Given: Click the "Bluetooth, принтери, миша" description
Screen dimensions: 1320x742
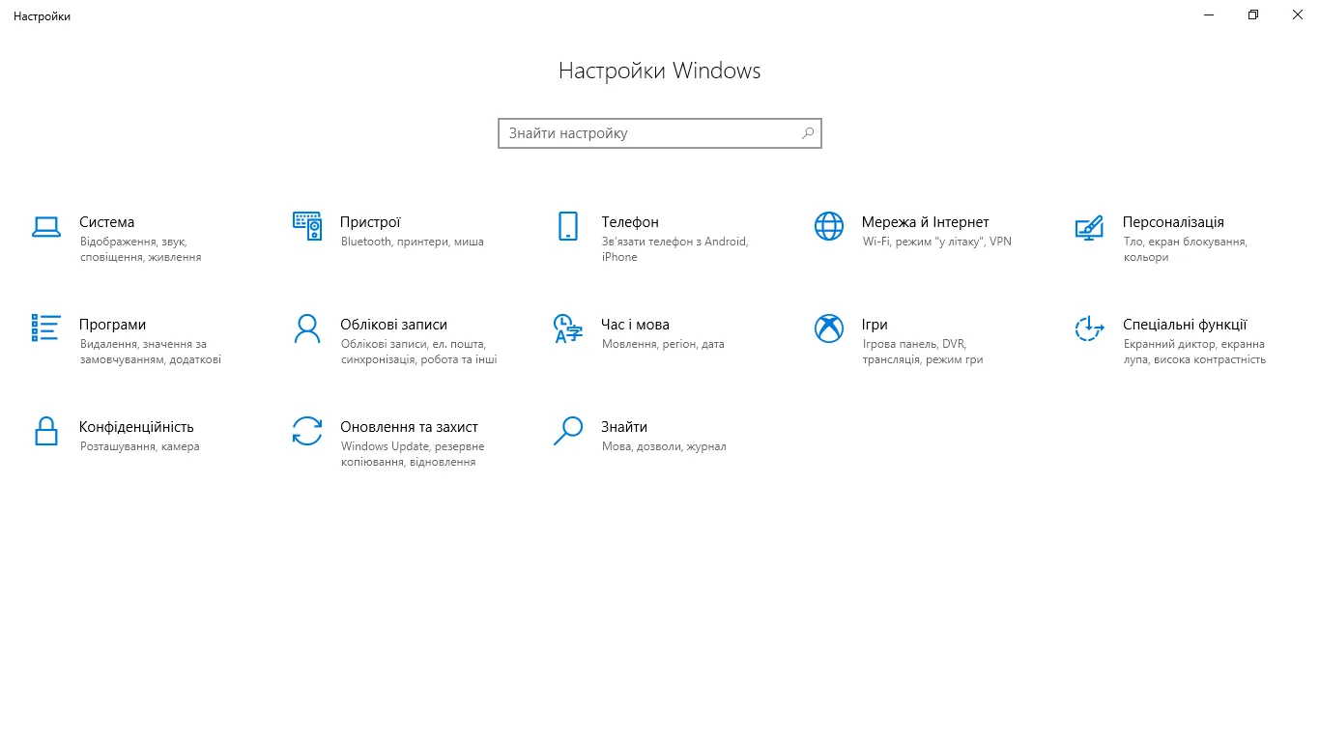Looking at the screenshot, I should 413,242.
